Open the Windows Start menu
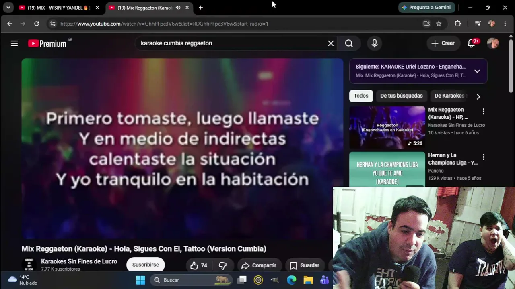Screen dimensions: 515x289 [140, 280]
